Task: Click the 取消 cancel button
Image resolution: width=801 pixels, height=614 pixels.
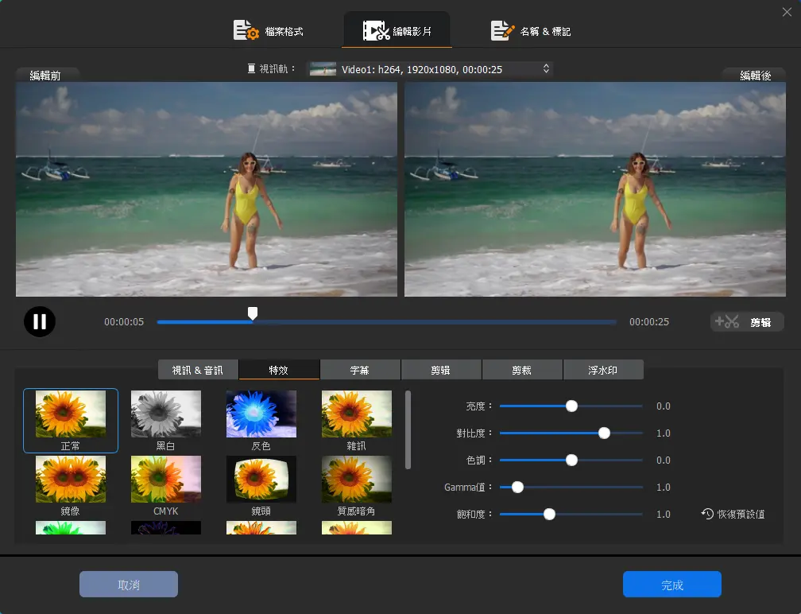Action: (129, 585)
